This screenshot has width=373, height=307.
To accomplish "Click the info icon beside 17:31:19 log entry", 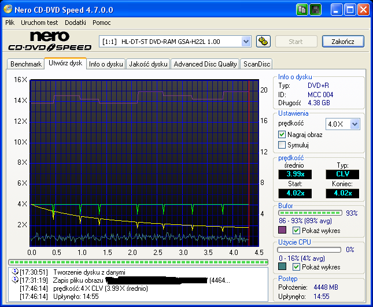I will pos(14,280).
